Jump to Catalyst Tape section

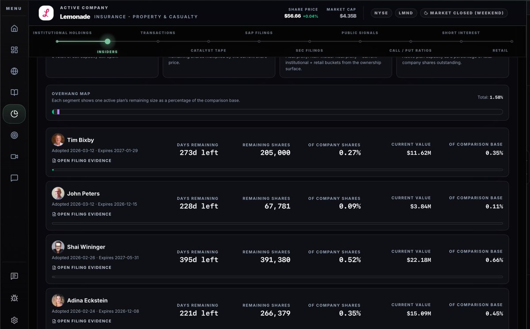click(208, 50)
